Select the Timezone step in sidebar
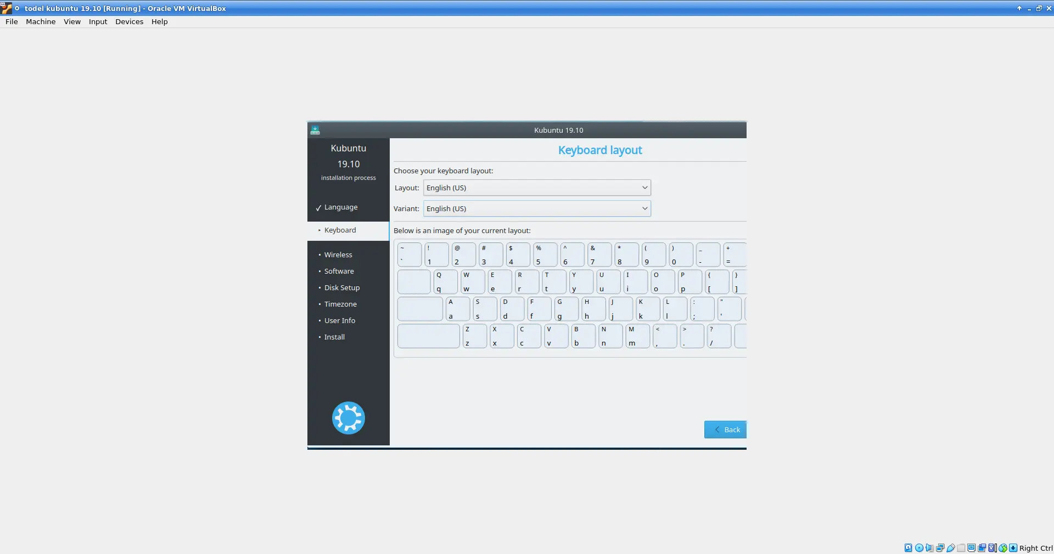 tap(340, 304)
